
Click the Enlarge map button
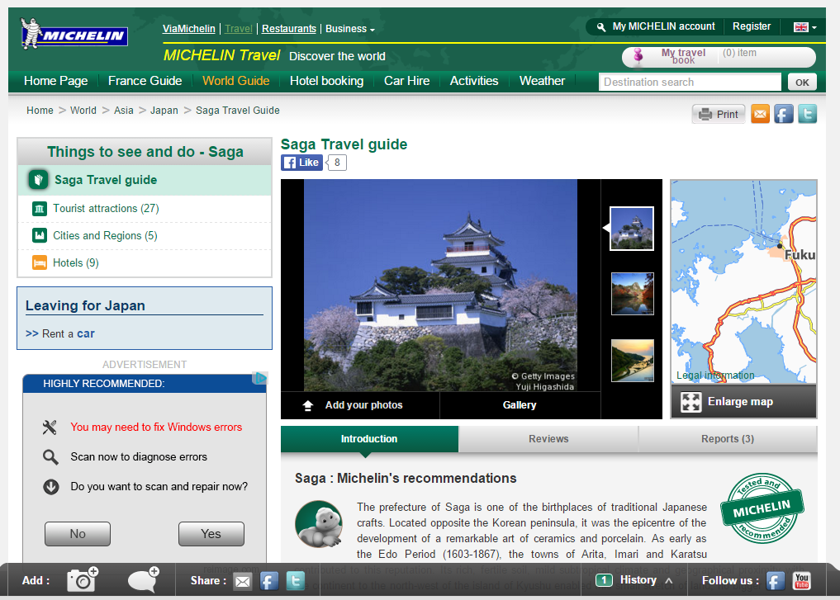[743, 402]
